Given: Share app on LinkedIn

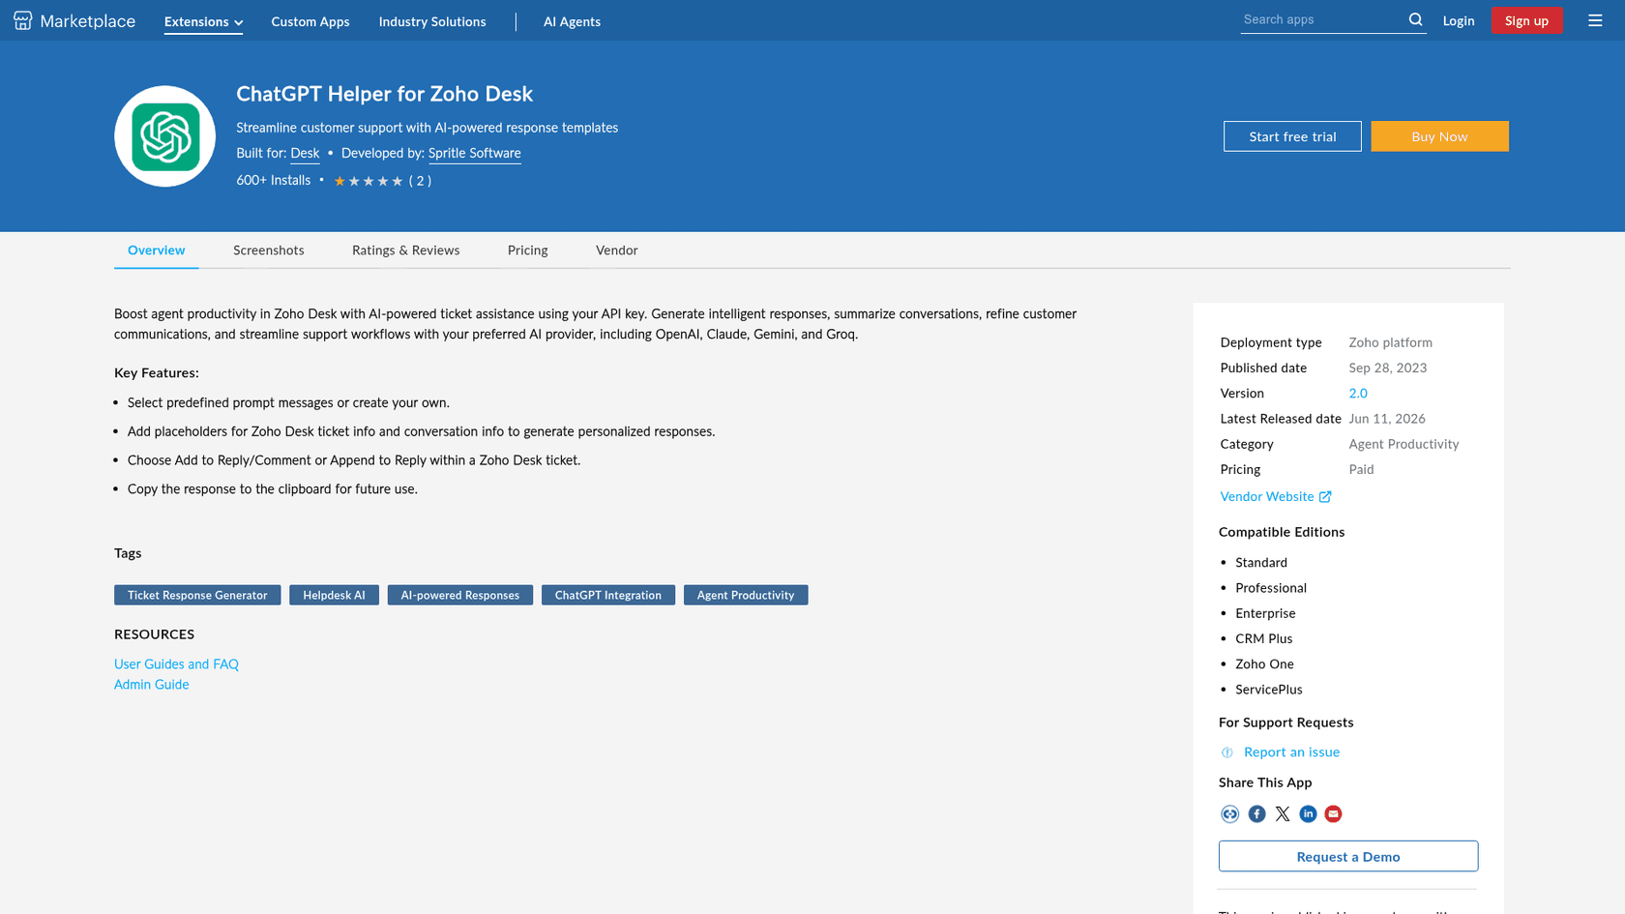Looking at the screenshot, I should tap(1308, 814).
